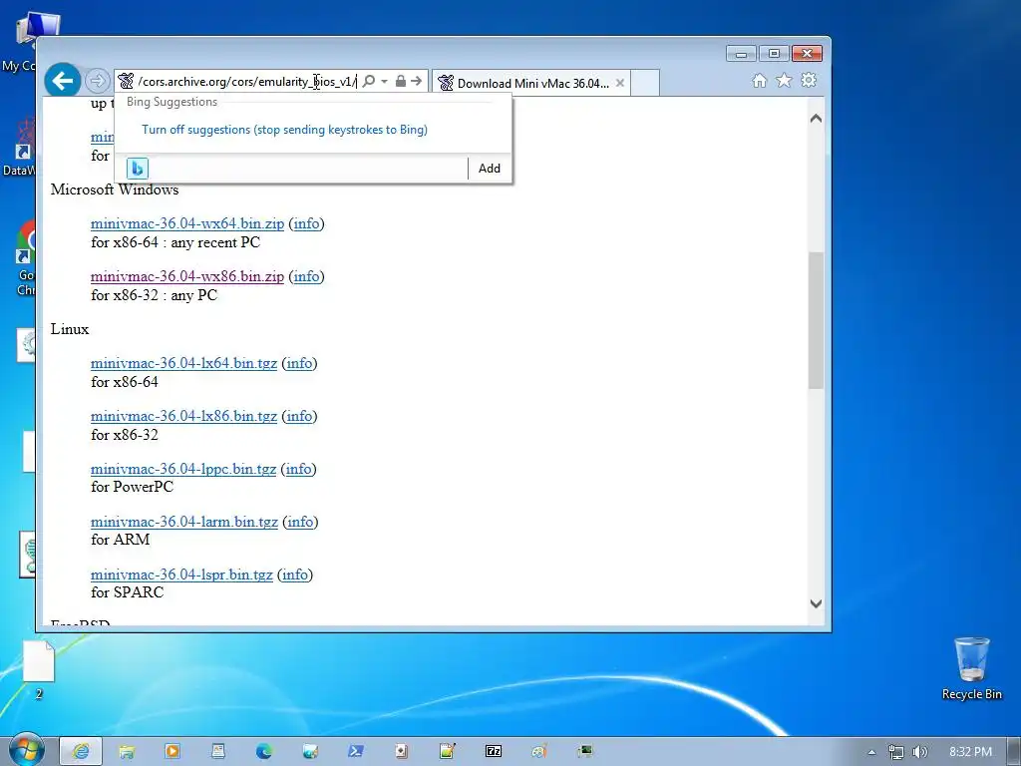Open the Solitaire card taskbar icon
The image size is (1021, 766).
(401, 751)
